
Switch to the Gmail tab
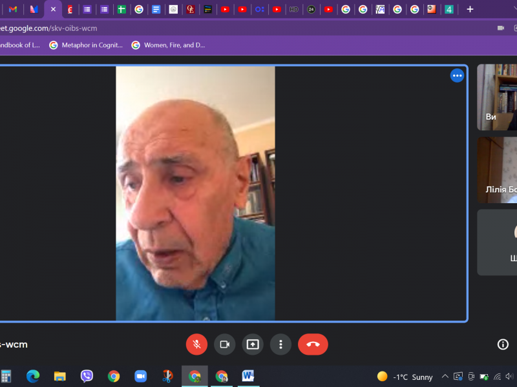click(13, 9)
